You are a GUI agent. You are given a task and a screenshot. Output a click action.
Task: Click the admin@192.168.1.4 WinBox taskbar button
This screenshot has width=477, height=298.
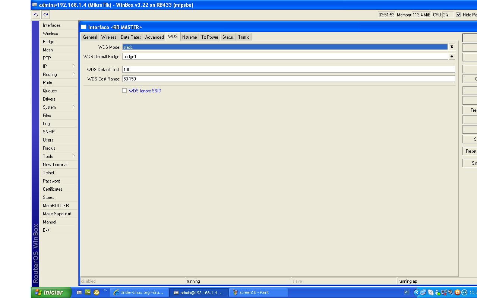coord(199,293)
